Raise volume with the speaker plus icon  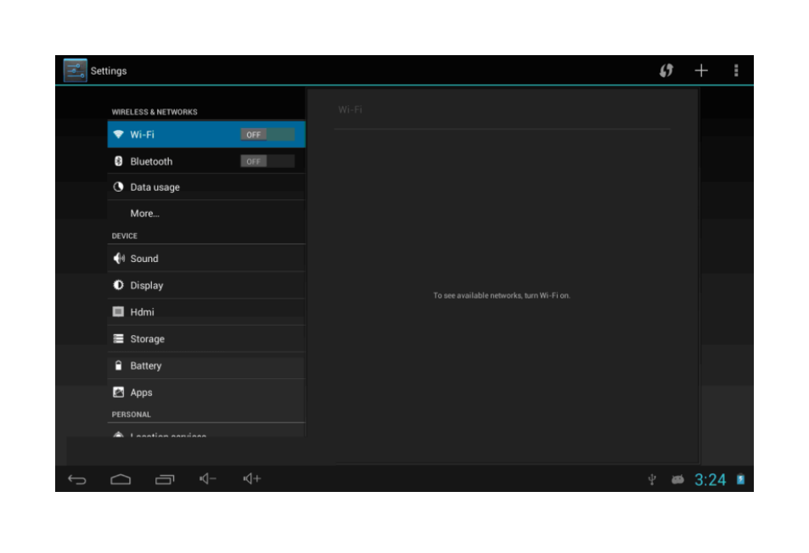tap(252, 478)
